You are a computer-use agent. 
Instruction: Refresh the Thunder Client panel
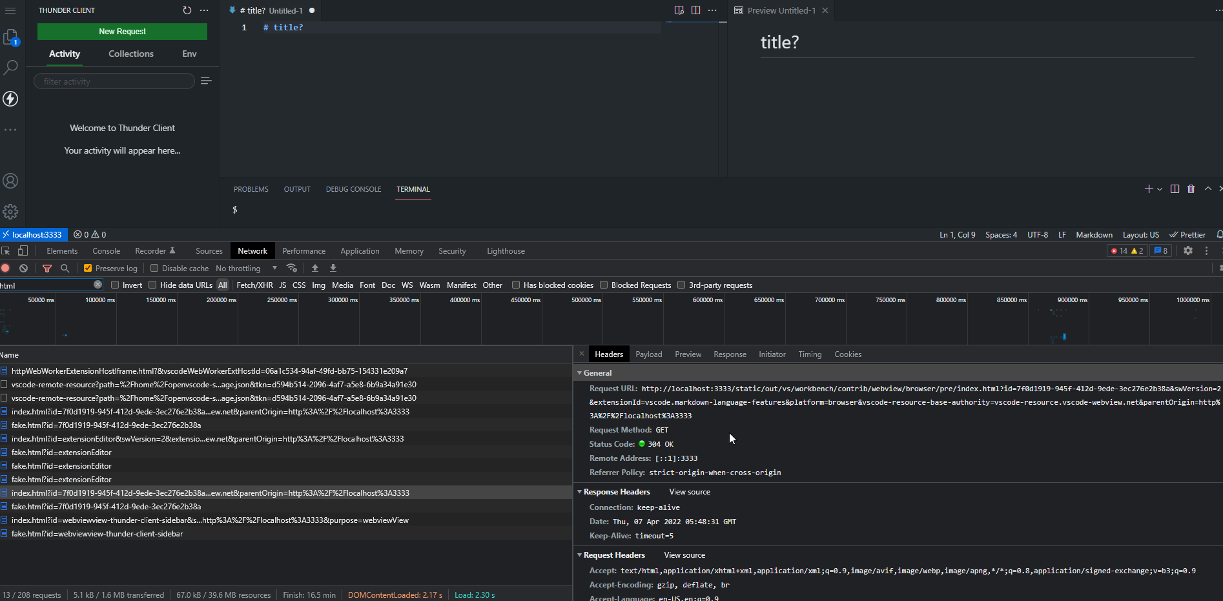click(x=187, y=10)
